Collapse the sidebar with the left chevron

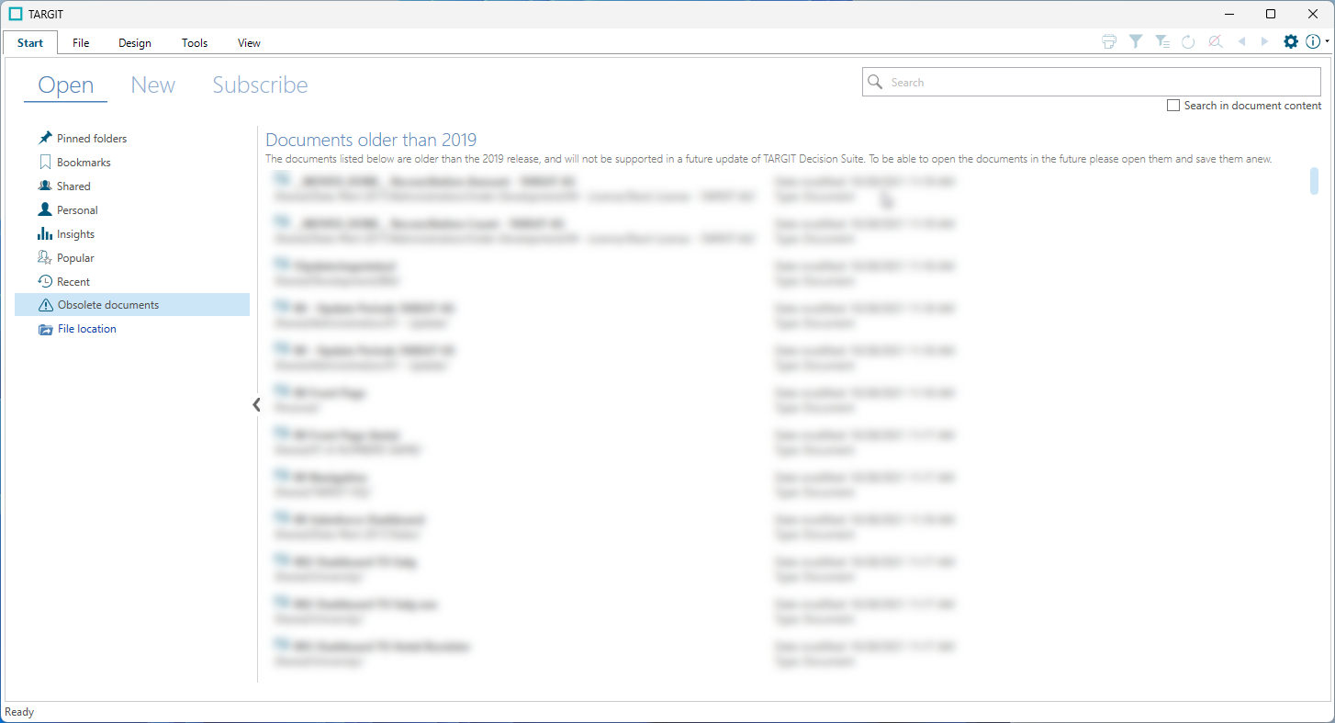point(256,404)
